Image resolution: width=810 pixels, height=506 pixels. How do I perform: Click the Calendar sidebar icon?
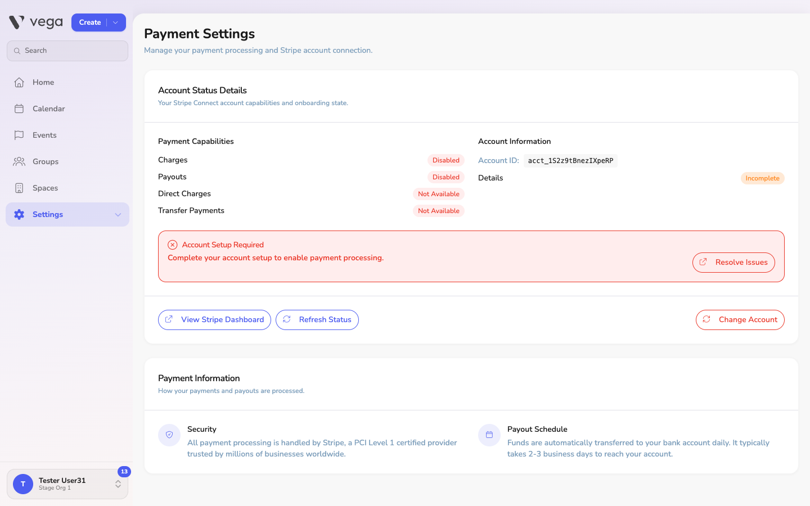pyautogui.click(x=19, y=109)
